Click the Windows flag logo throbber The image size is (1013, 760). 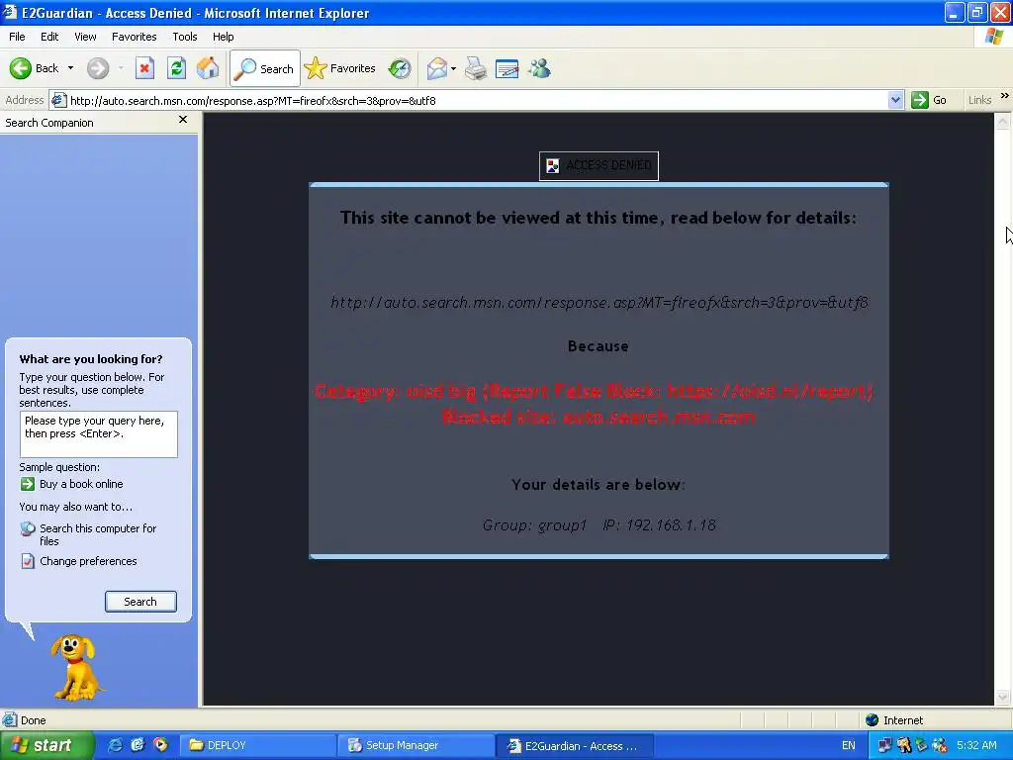pos(995,37)
